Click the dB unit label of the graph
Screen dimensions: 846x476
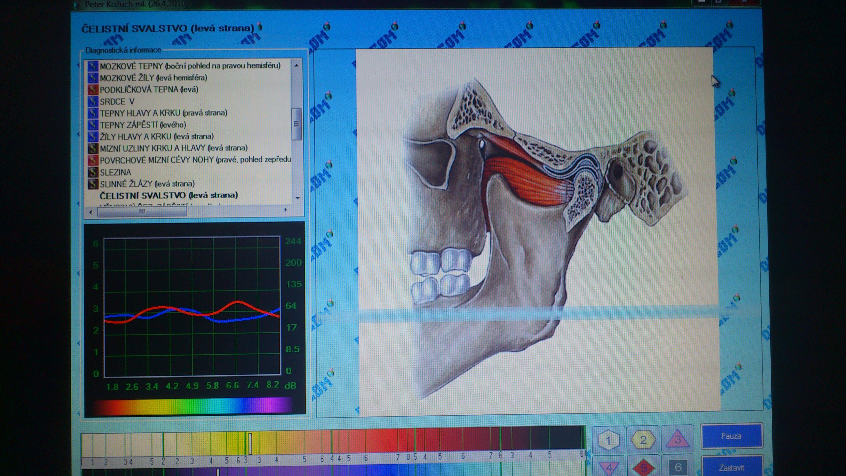pyautogui.click(x=290, y=385)
